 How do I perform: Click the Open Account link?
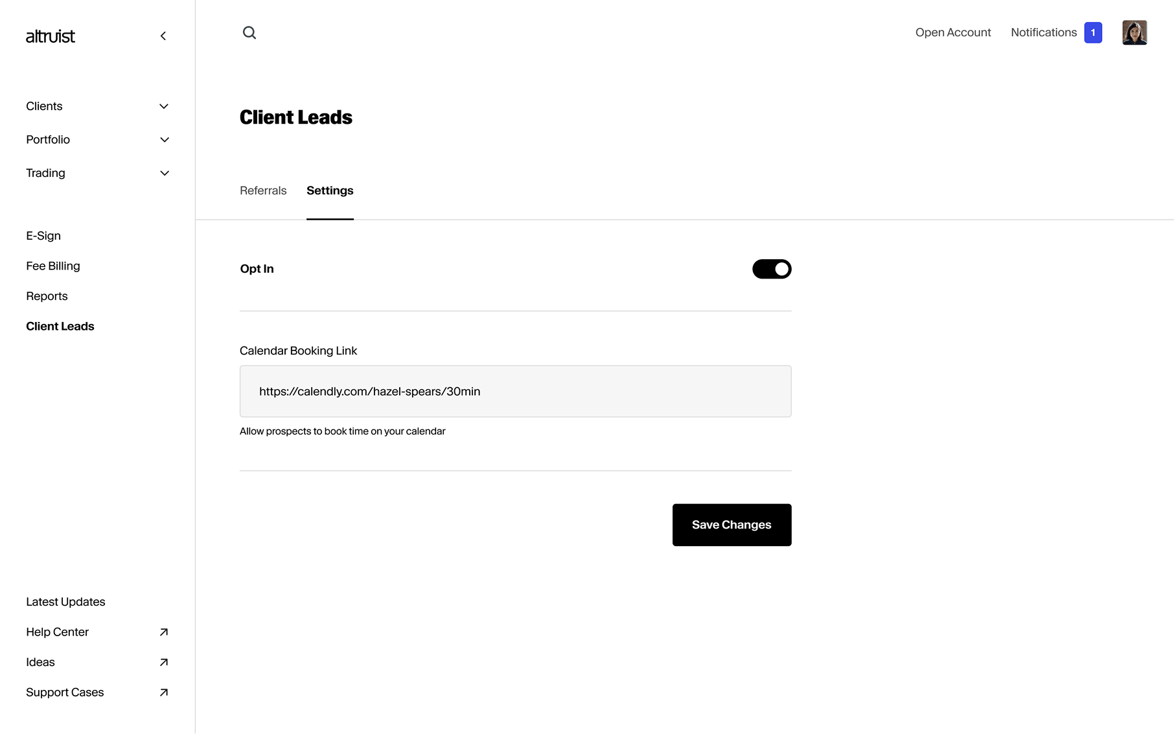point(953,32)
